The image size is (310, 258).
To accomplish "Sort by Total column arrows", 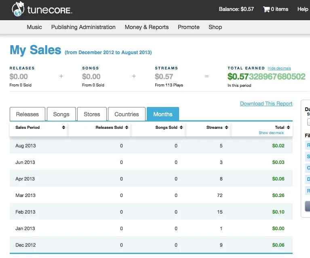I will point(288,128).
